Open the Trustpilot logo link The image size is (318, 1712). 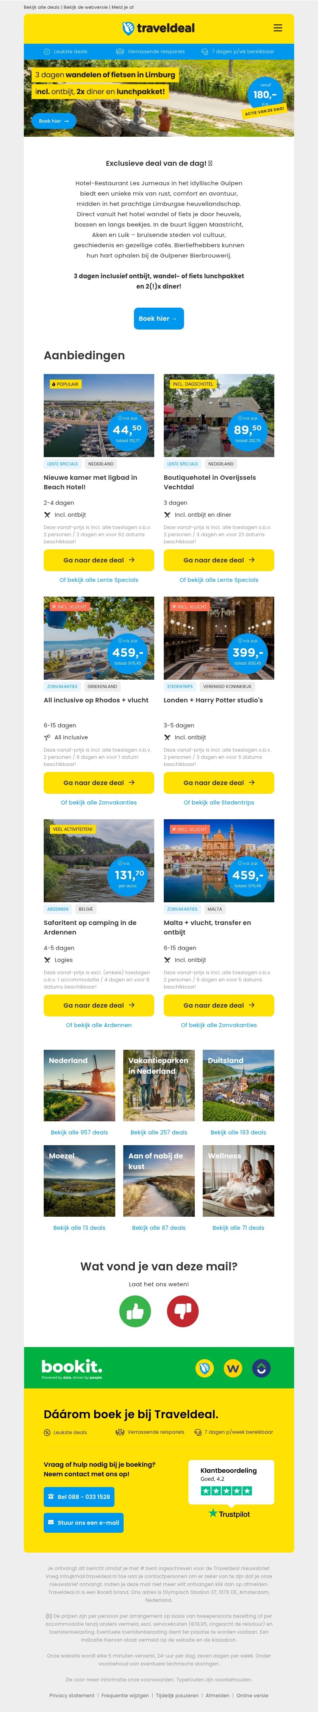[229, 1513]
